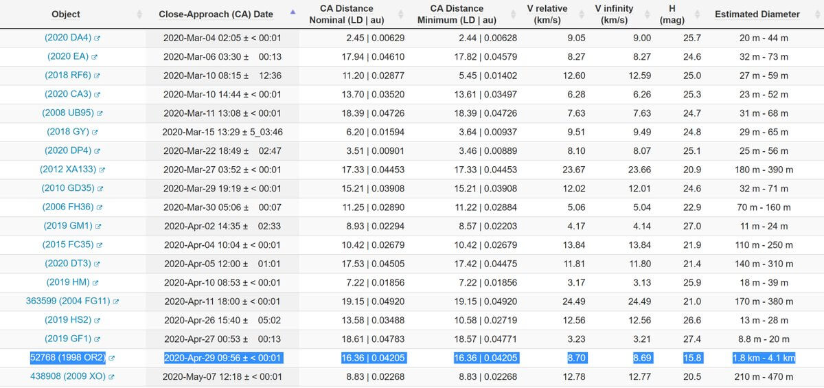Sort by H (mag) column header

point(672,14)
